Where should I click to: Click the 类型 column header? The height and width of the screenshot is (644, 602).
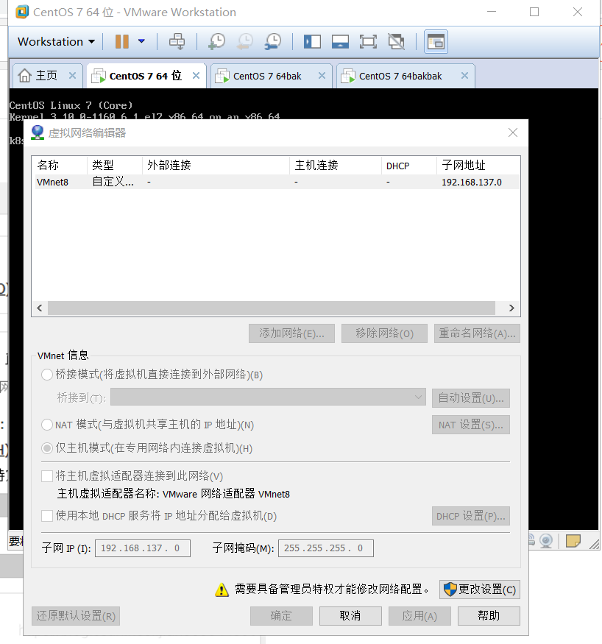115,166
